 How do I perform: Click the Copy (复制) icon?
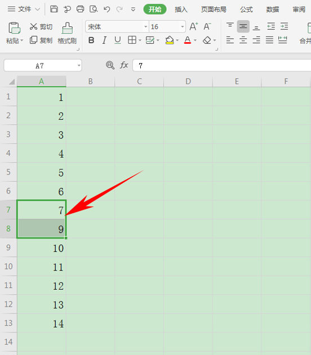tap(33, 40)
